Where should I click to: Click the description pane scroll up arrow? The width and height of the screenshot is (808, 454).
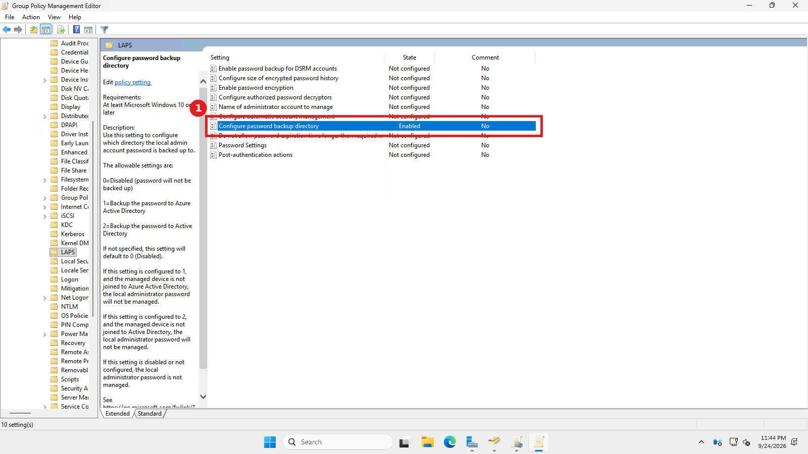203,81
